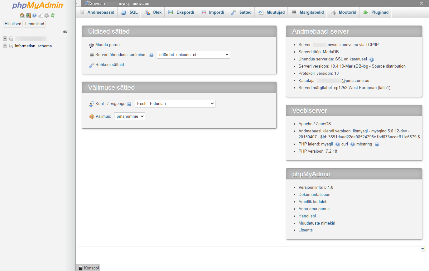The image size is (429, 271).
Task: Open the Ekspordi tab
Action: click(x=181, y=12)
